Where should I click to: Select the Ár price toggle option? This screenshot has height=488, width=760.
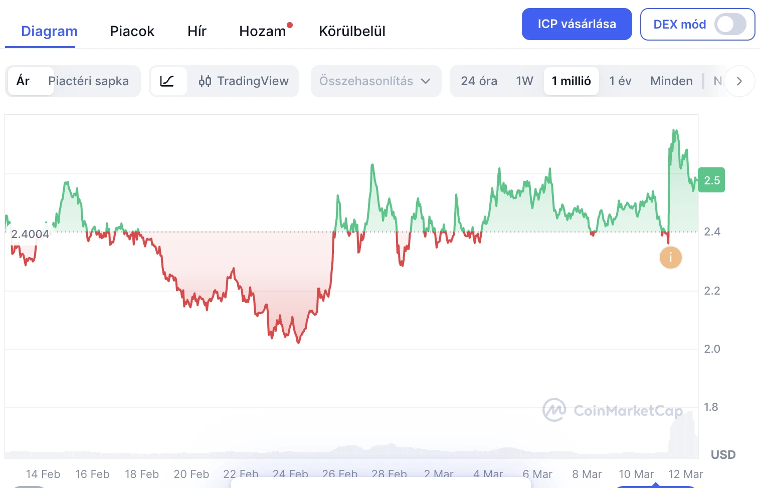click(x=24, y=81)
